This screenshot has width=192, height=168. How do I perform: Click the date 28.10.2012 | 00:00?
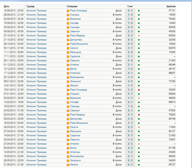pyautogui.click(x=14, y=44)
